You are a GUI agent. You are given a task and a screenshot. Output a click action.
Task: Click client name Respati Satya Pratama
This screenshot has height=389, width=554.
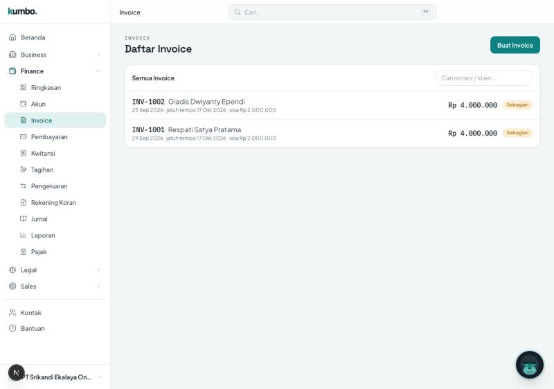pyautogui.click(x=204, y=129)
